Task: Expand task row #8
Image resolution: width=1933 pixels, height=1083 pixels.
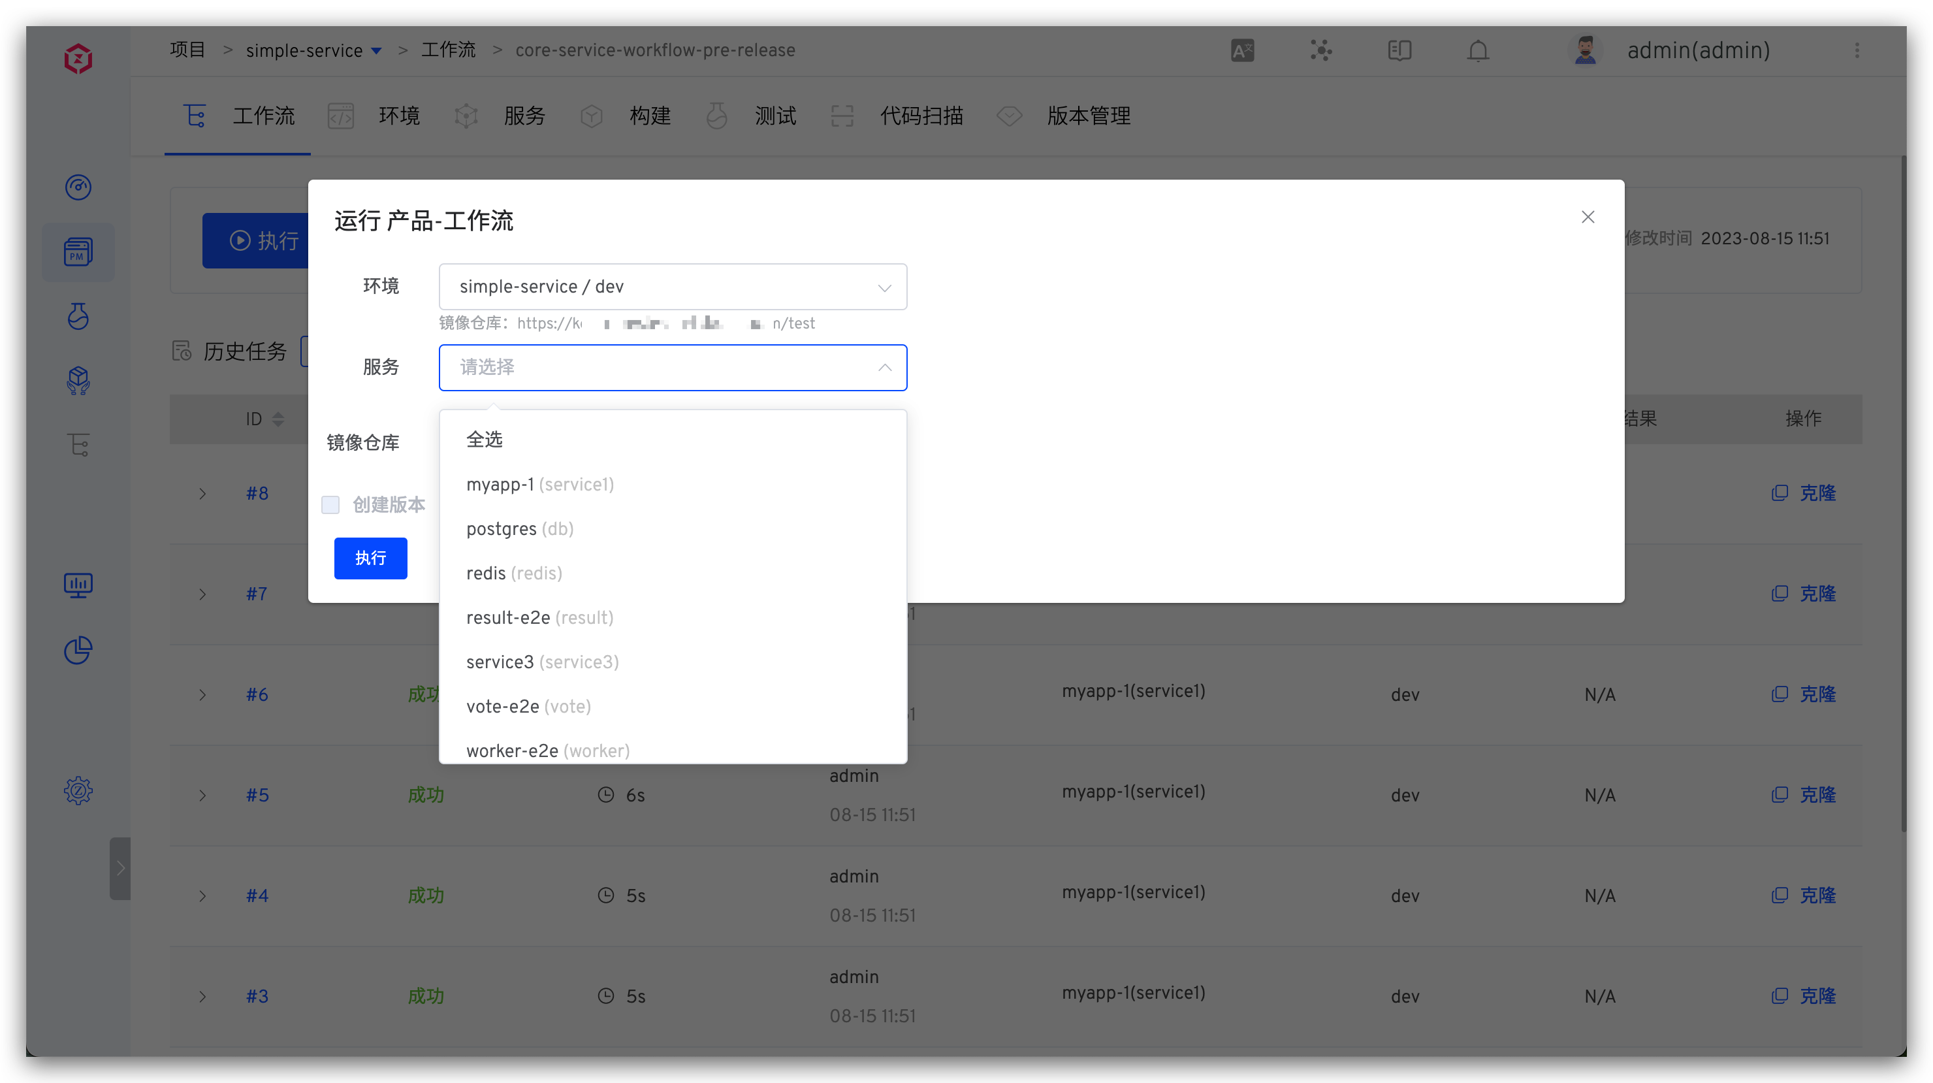Action: pos(202,493)
